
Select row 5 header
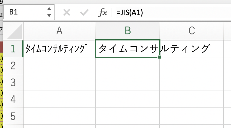(13, 116)
